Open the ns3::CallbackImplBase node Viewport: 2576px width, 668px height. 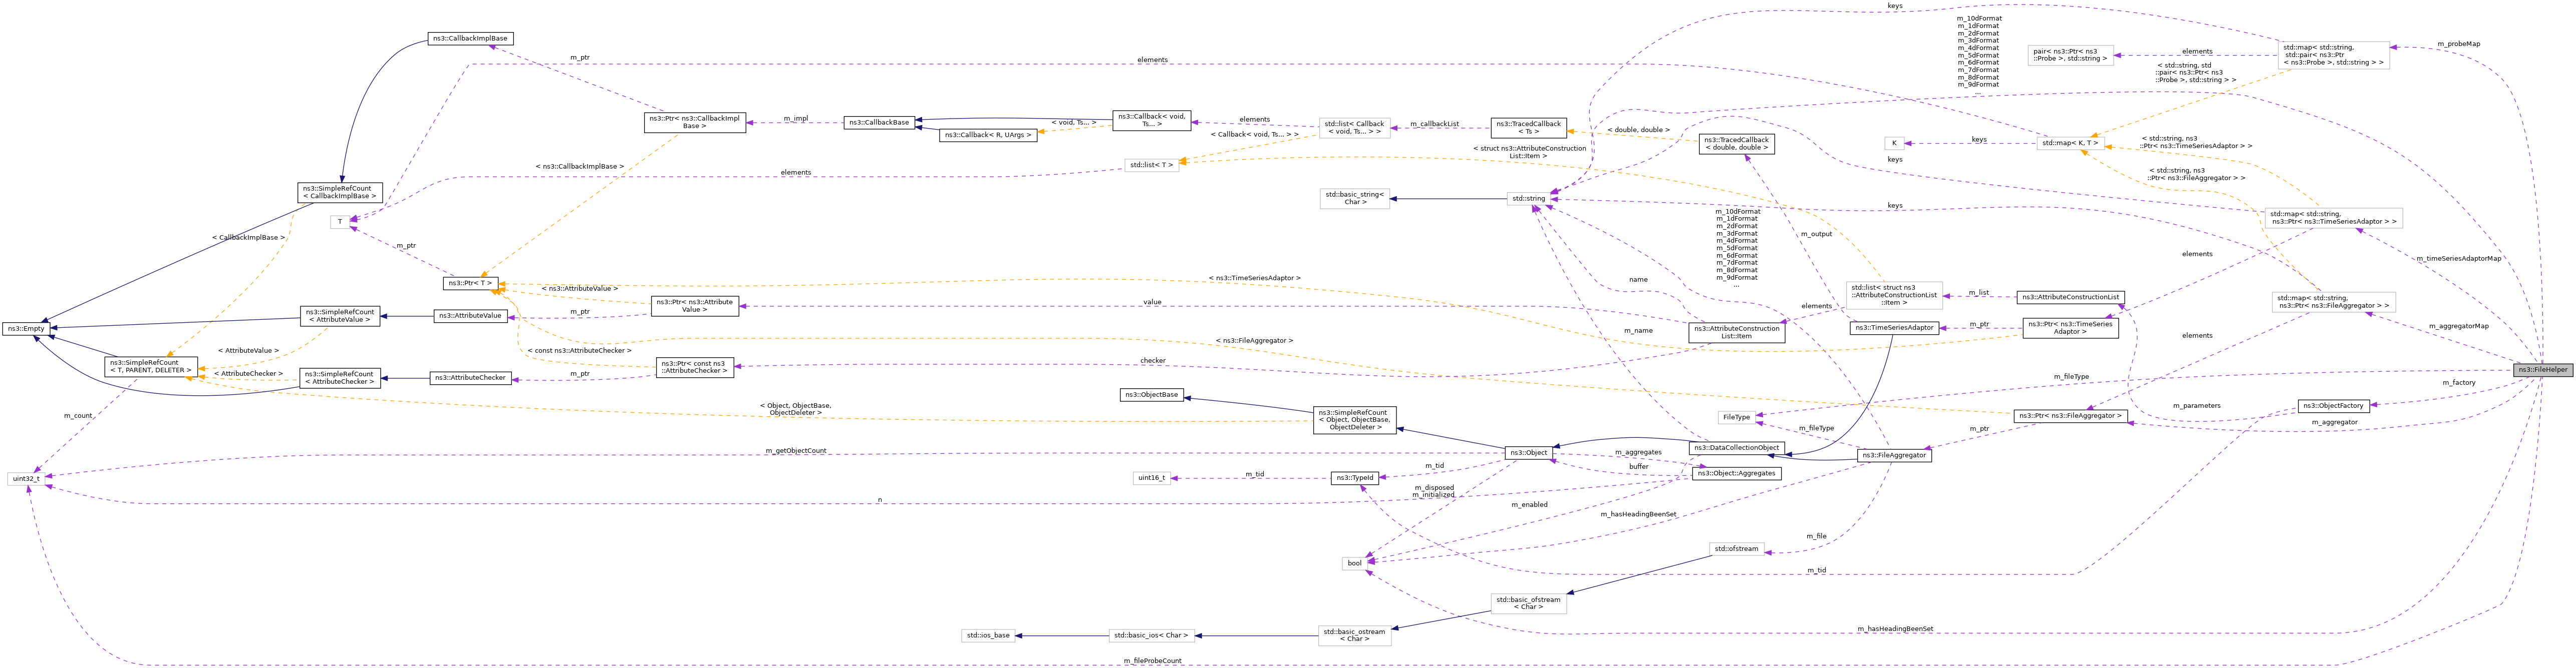click(x=470, y=38)
